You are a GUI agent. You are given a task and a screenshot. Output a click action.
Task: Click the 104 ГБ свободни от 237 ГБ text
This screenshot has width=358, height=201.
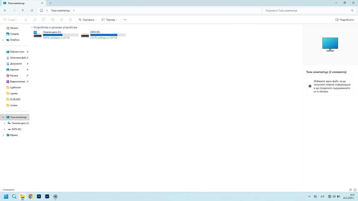pyautogui.click(x=56, y=38)
